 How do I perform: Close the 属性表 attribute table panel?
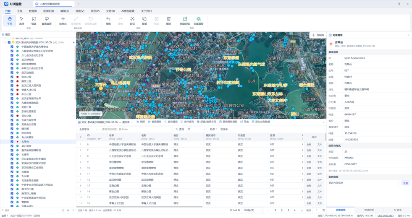(323, 122)
